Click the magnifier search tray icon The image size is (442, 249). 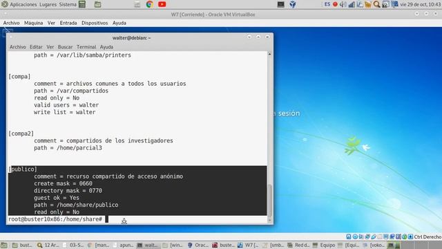(x=376, y=4)
